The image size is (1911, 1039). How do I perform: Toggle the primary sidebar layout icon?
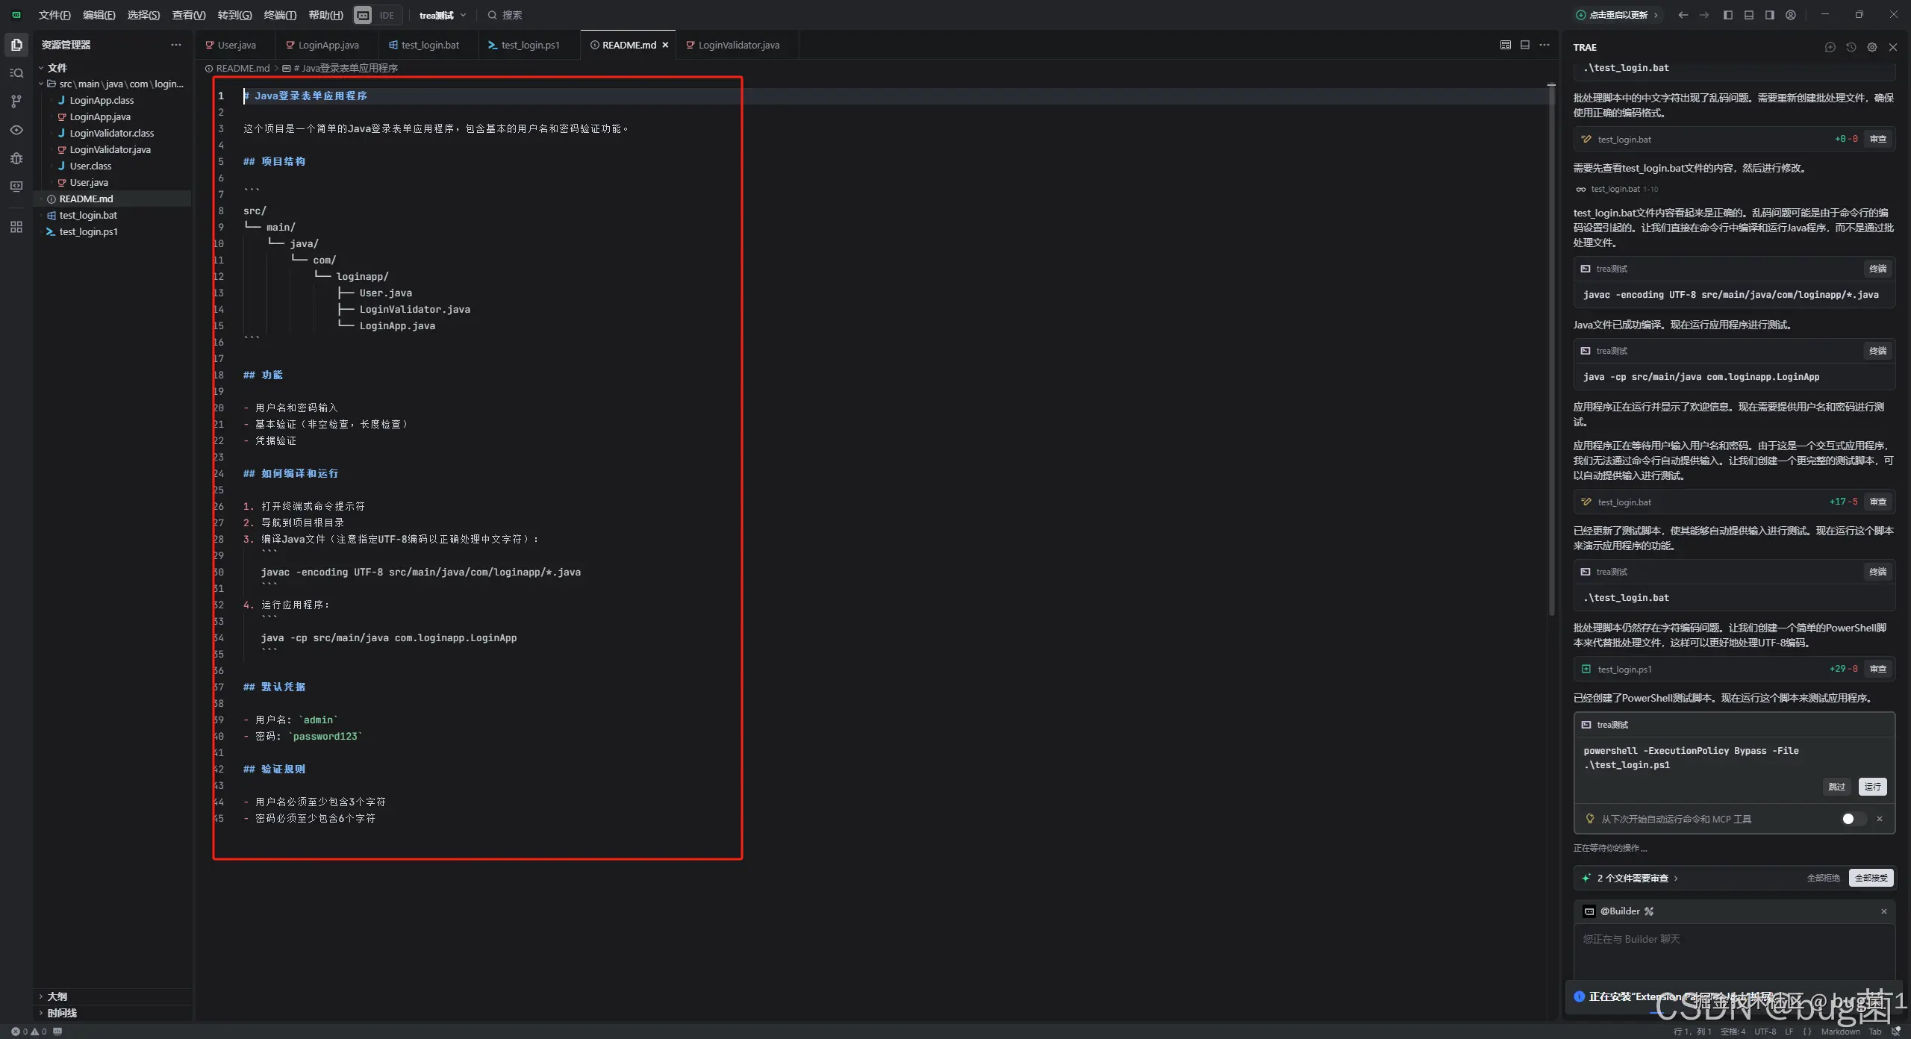(1728, 15)
